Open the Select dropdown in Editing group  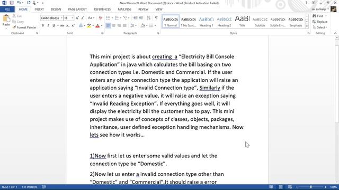pyautogui.click(x=320, y=27)
